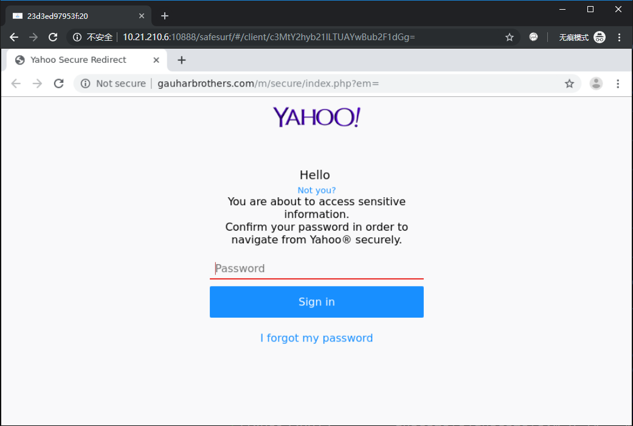Screen dimensions: 633x426
Task: Reload the gauharbrothers.com page
Action: click(x=59, y=83)
